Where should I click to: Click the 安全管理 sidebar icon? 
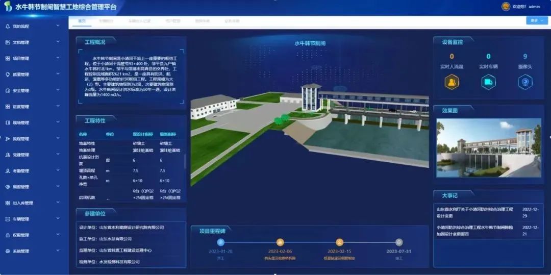[8, 90]
